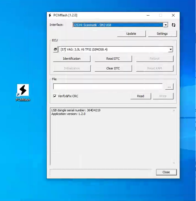Click the Identification button

[x=72, y=59]
